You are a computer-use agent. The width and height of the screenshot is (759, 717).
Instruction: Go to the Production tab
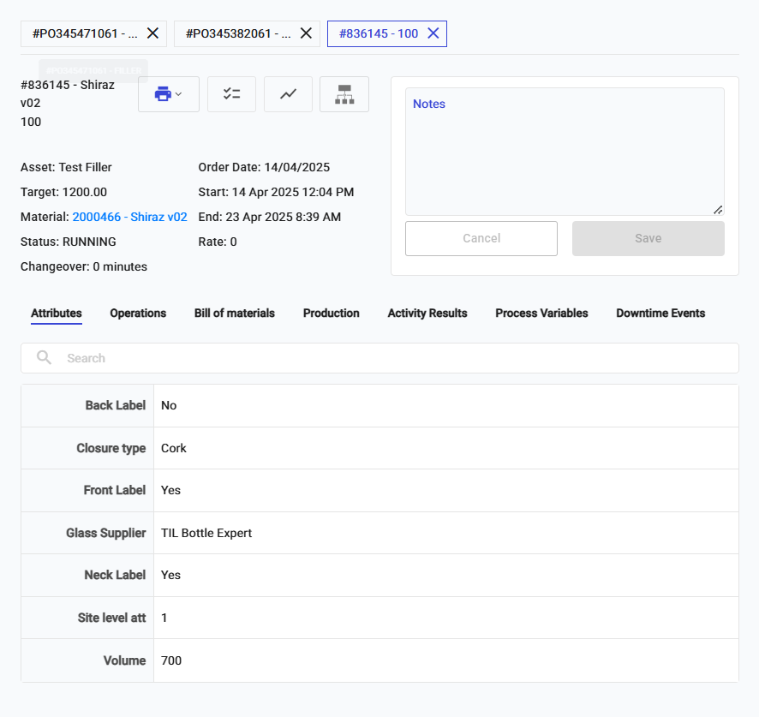pyautogui.click(x=332, y=314)
